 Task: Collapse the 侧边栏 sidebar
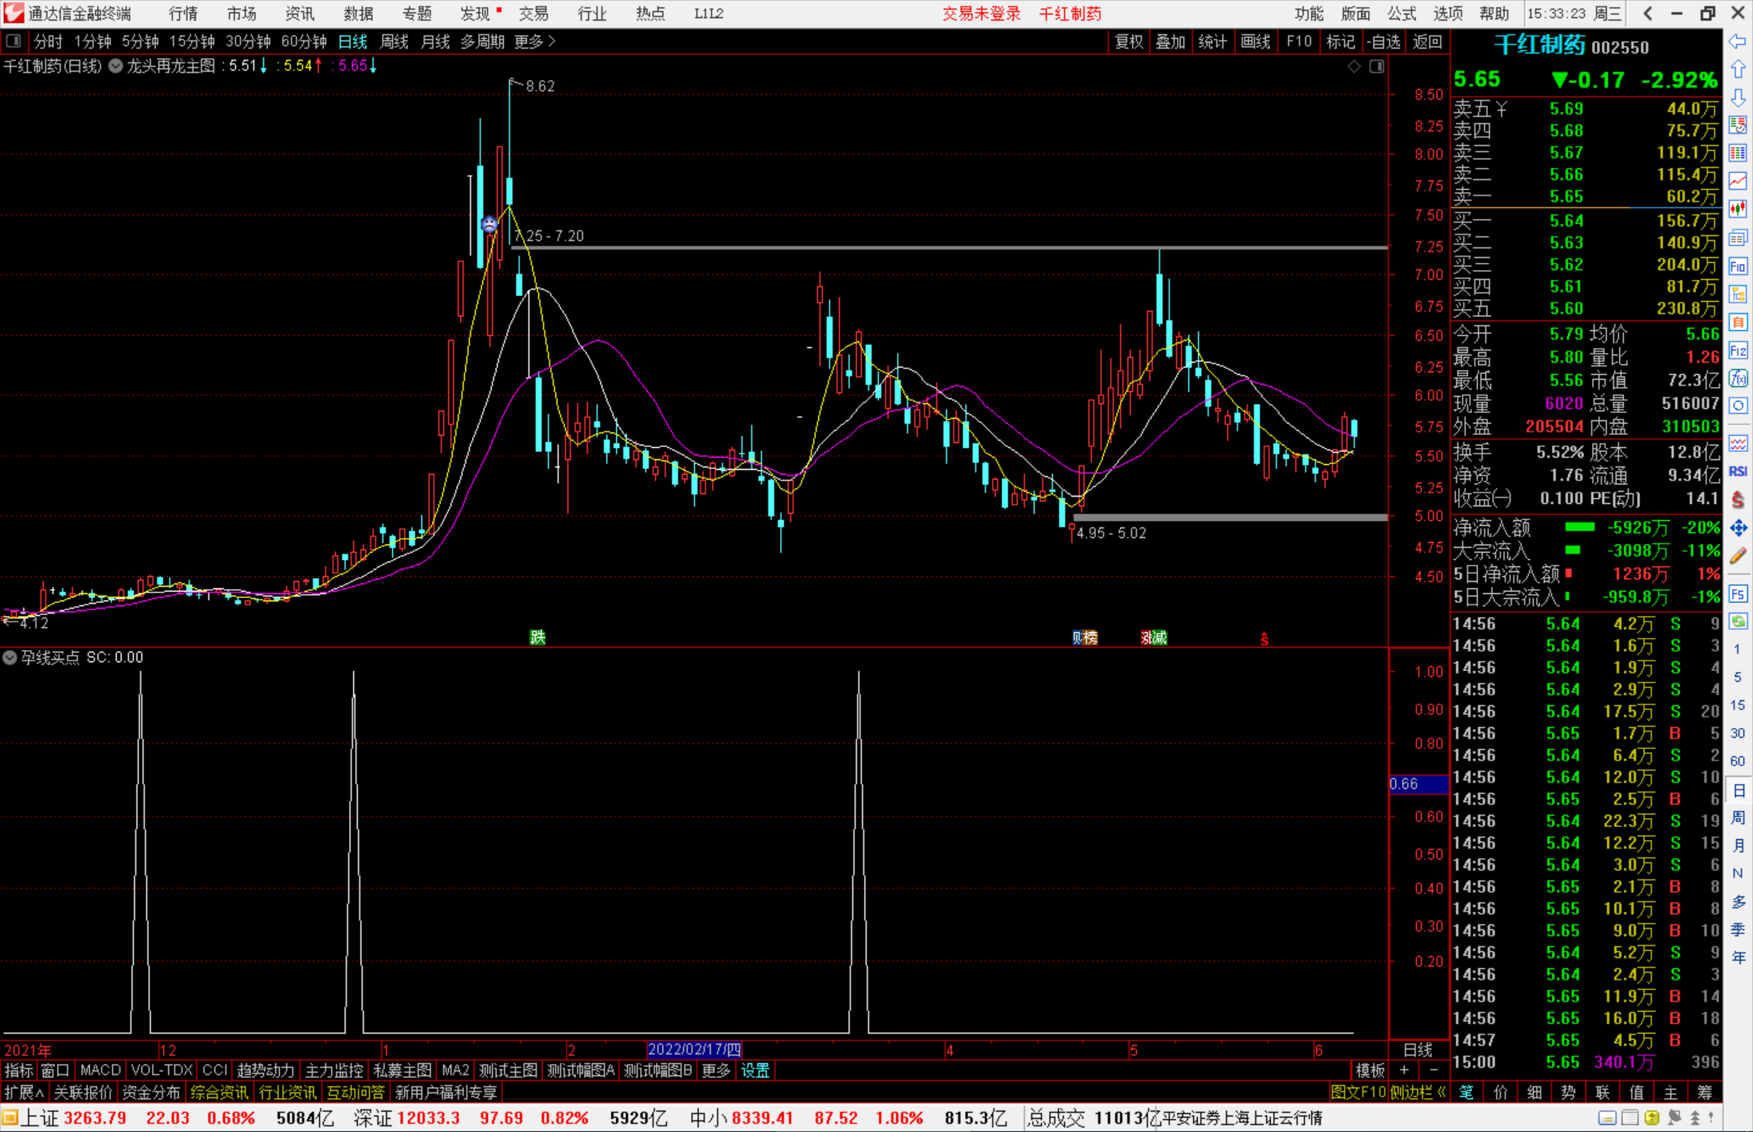pos(1419,1092)
